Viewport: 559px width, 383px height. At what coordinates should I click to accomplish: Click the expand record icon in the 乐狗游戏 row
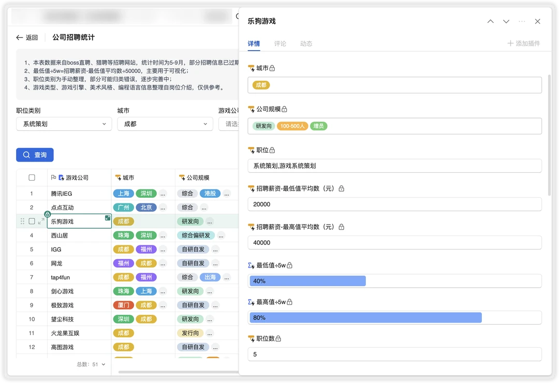click(41, 222)
